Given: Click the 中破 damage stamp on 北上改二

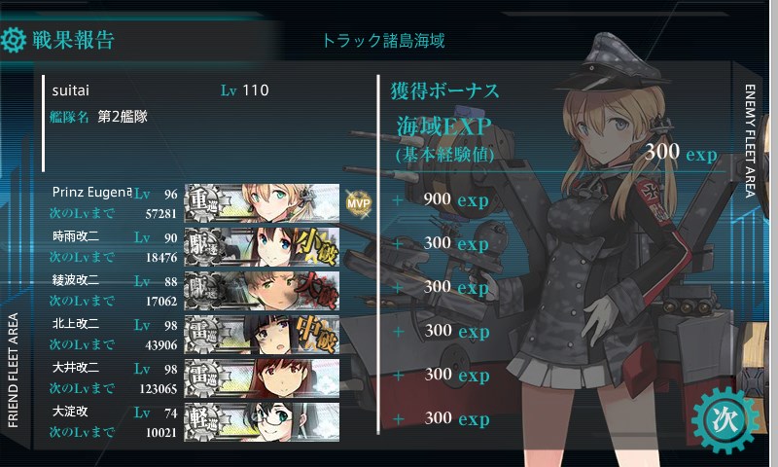Looking at the screenshot, I should click(x=318, y=335).
